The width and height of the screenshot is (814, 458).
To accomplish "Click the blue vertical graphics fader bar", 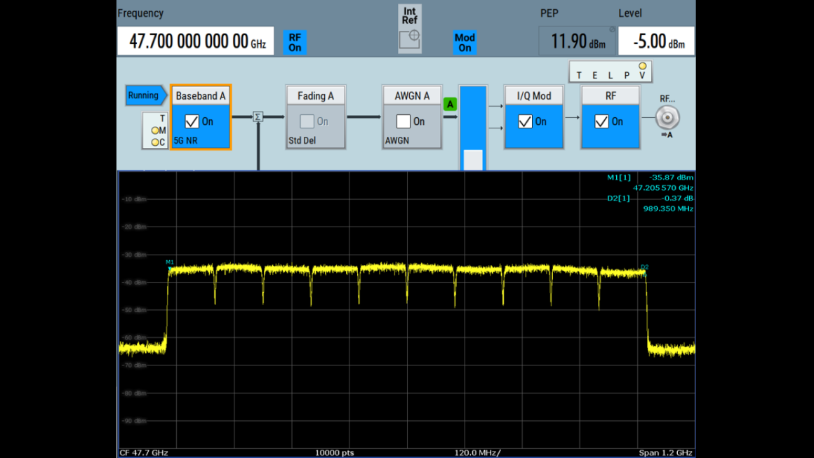I will tap(472, 126).
